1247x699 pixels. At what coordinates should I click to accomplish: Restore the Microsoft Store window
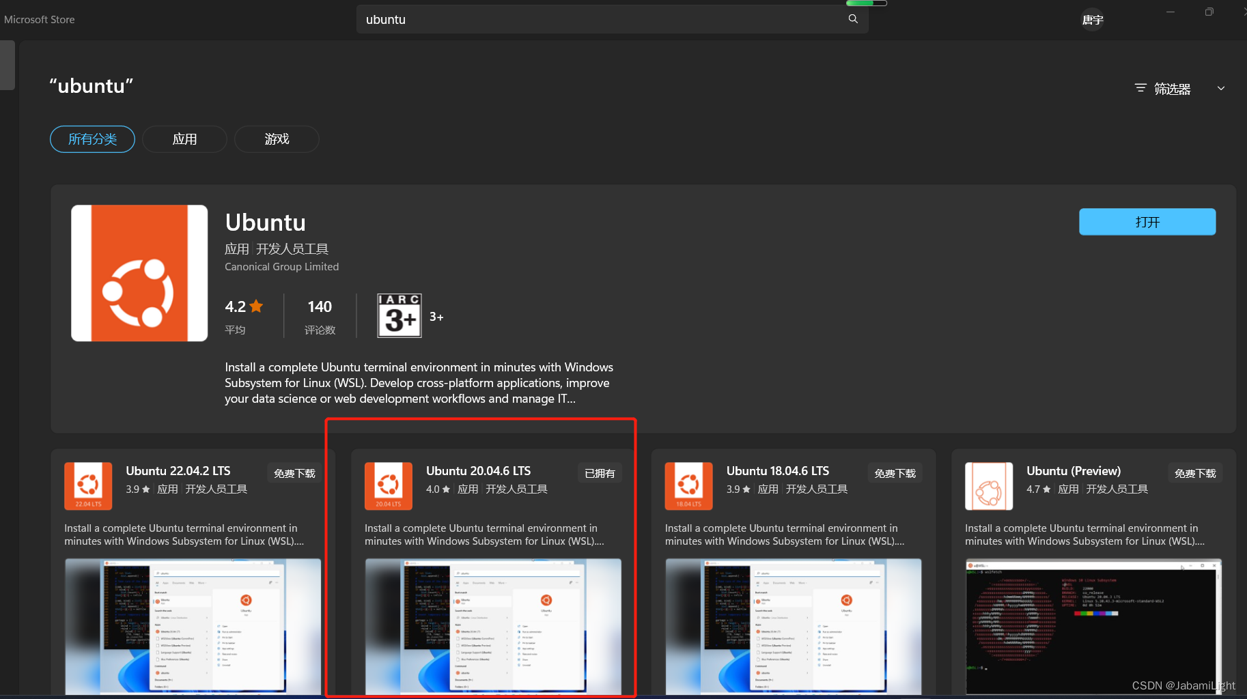click(x=1209, y=12)
